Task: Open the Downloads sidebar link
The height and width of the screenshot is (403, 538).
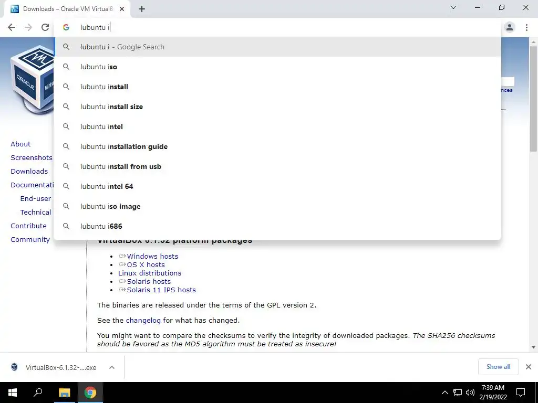Action: pos(29,172)
